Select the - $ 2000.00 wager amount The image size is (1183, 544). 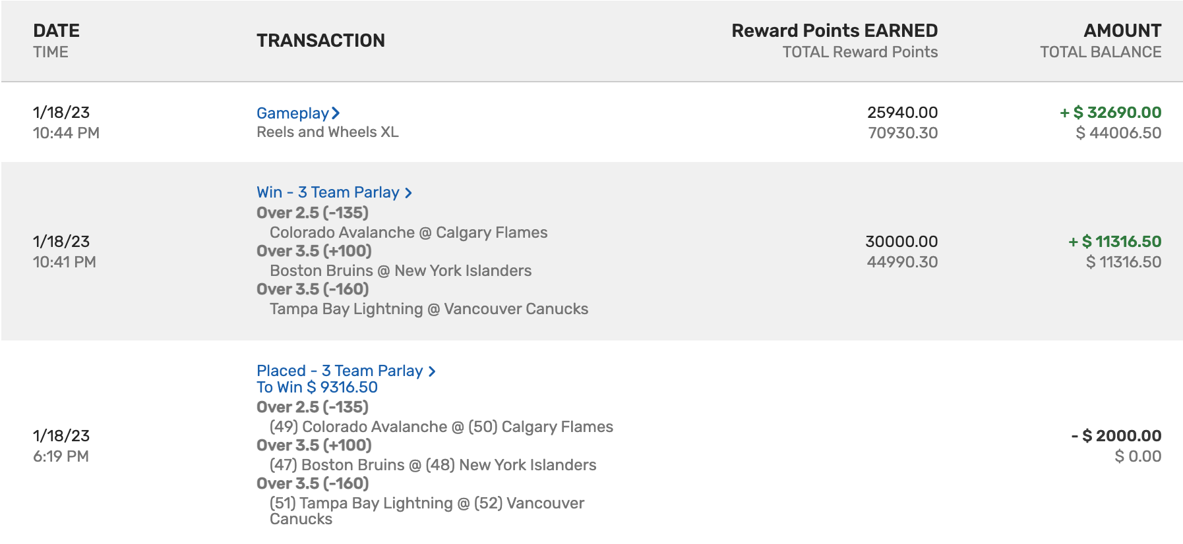[1116, 436]
